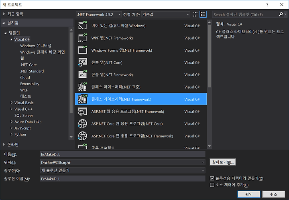Click the 확인 button

pyautogui.click(x=249, y=194)
